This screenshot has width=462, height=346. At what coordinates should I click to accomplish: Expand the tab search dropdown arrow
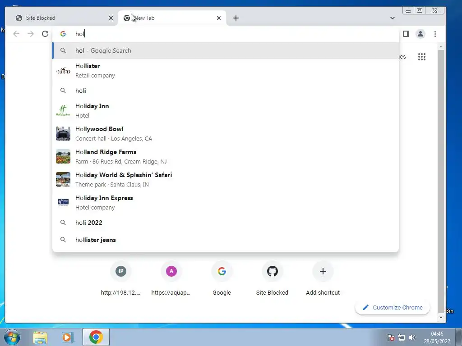pyautogui.click(x=392, y=18)
